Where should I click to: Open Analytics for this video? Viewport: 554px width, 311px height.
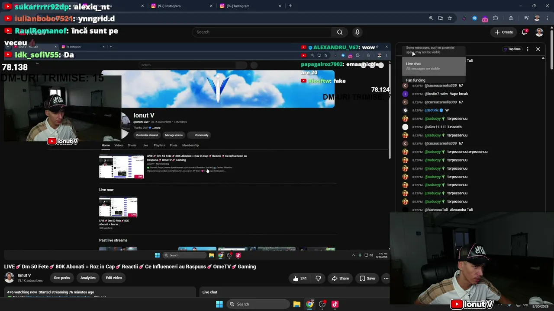88,278
